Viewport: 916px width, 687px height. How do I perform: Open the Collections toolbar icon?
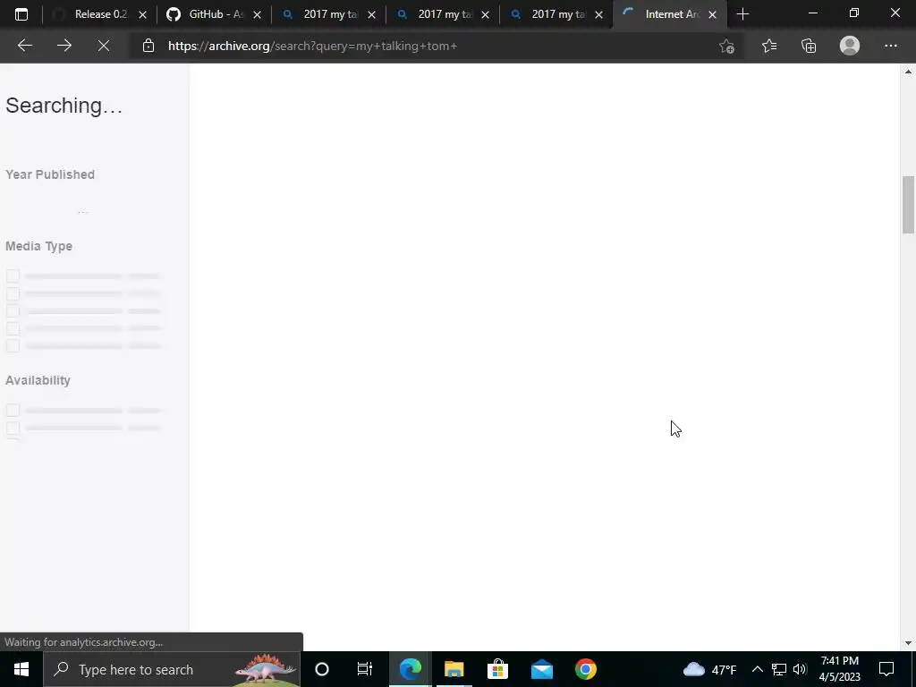[x=809, y=46]
